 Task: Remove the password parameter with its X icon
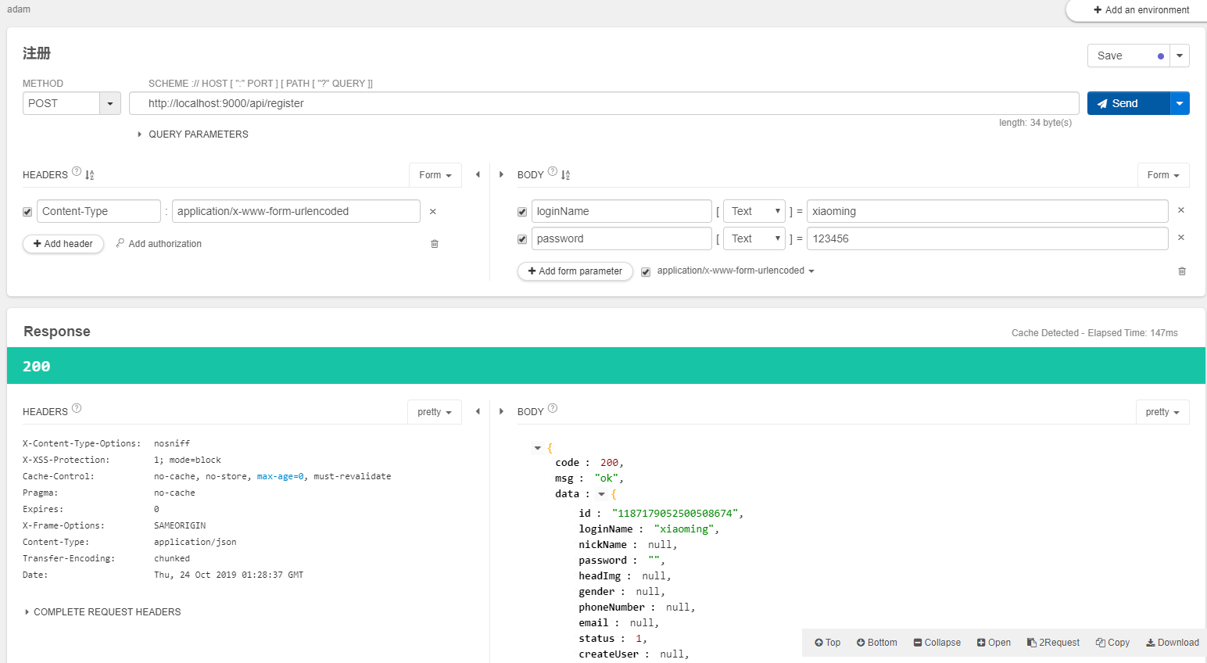point(1181,237)
